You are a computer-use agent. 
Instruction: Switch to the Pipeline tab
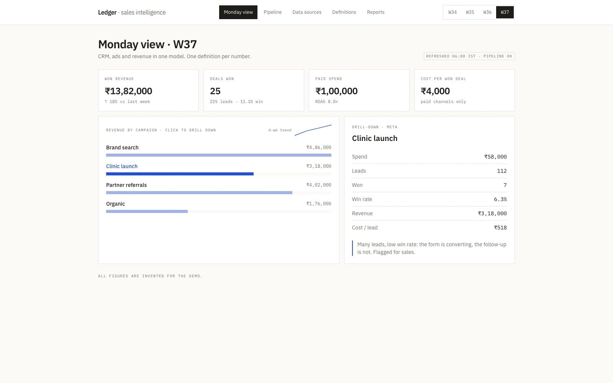click(272, 12)
